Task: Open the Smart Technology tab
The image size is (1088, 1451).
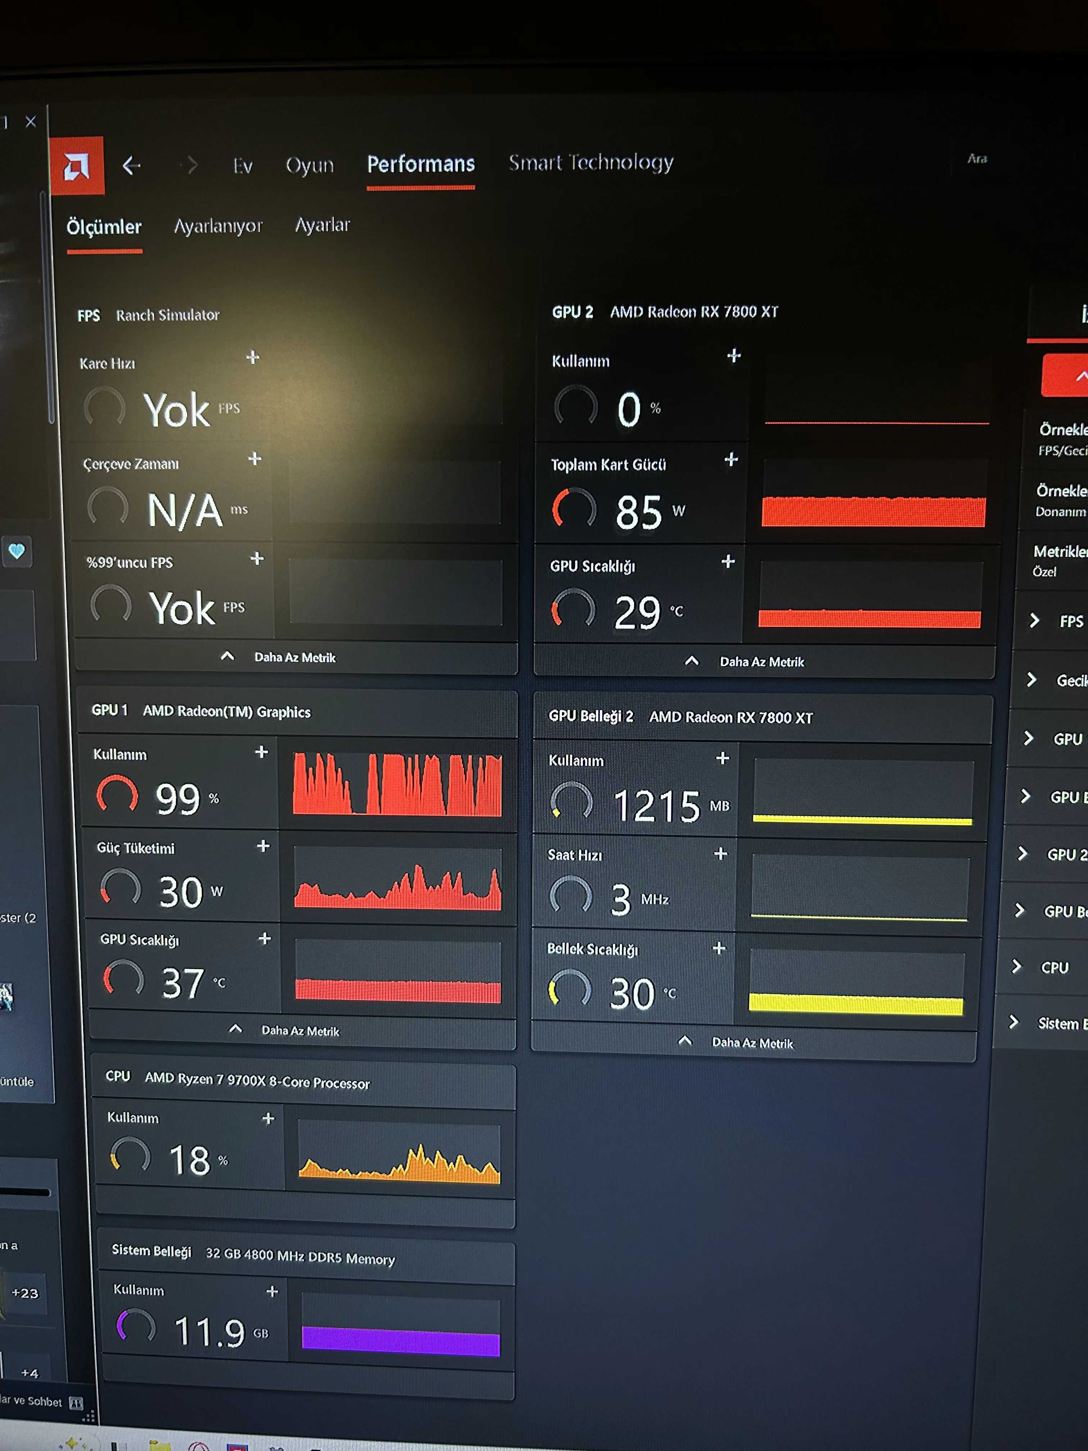Action: [591, 162]
